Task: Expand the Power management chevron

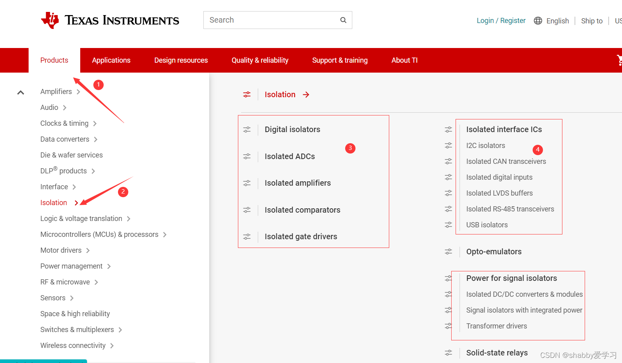Action: (x=109, y=266)
